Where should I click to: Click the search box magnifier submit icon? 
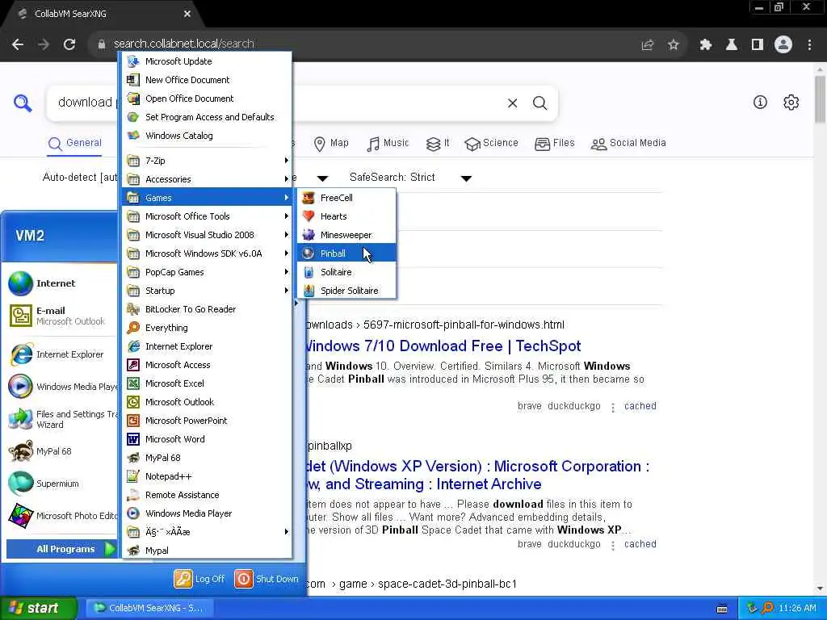click(x=539, y=103)
